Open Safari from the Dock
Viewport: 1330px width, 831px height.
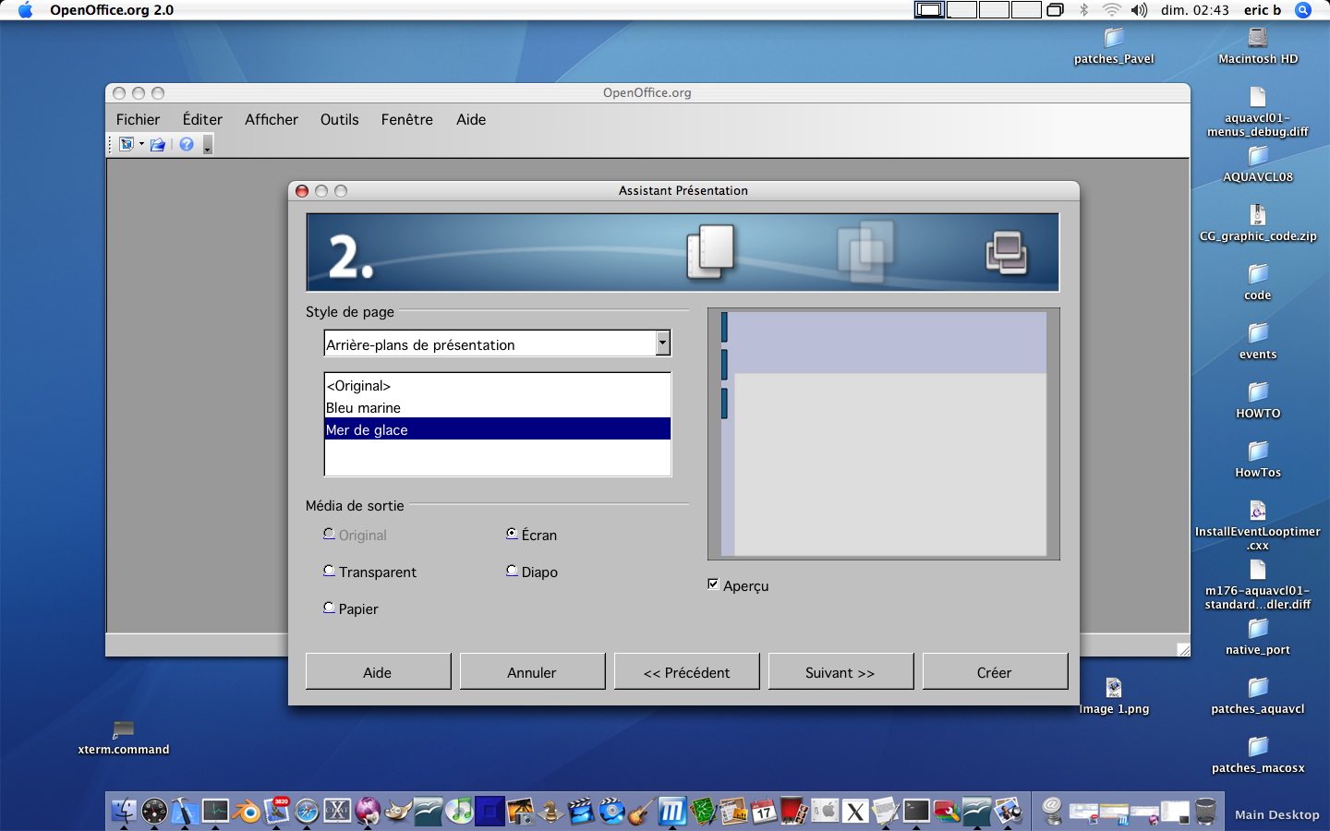click(307, 811)
